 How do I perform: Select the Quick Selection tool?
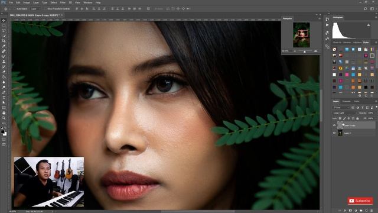(4, 35)
